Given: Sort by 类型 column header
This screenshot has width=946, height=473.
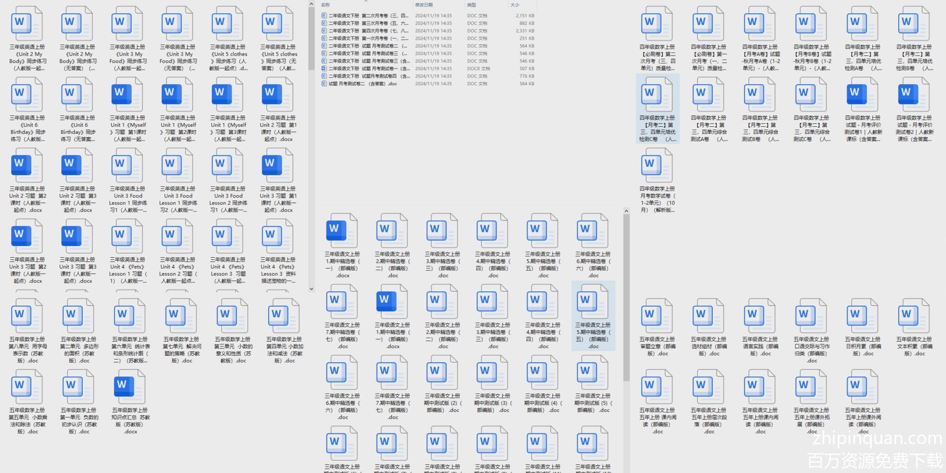Looking at the screenshot, I should click(472, 5).
